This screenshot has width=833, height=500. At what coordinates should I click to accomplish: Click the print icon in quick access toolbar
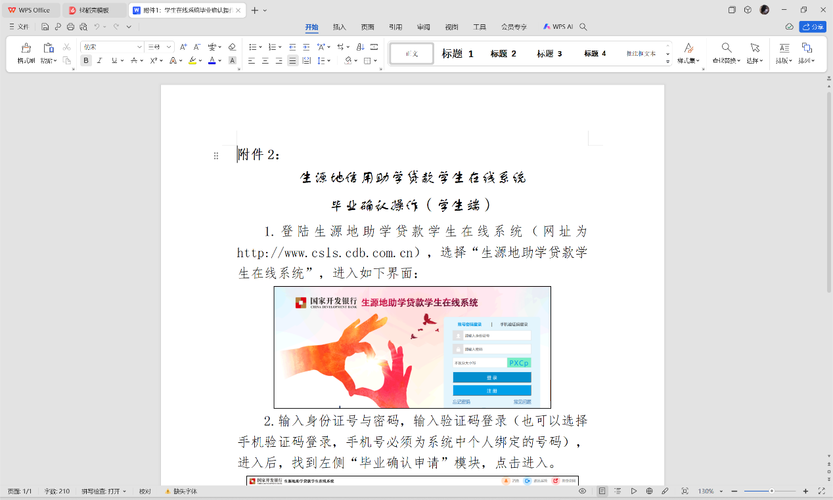(70, 27)
